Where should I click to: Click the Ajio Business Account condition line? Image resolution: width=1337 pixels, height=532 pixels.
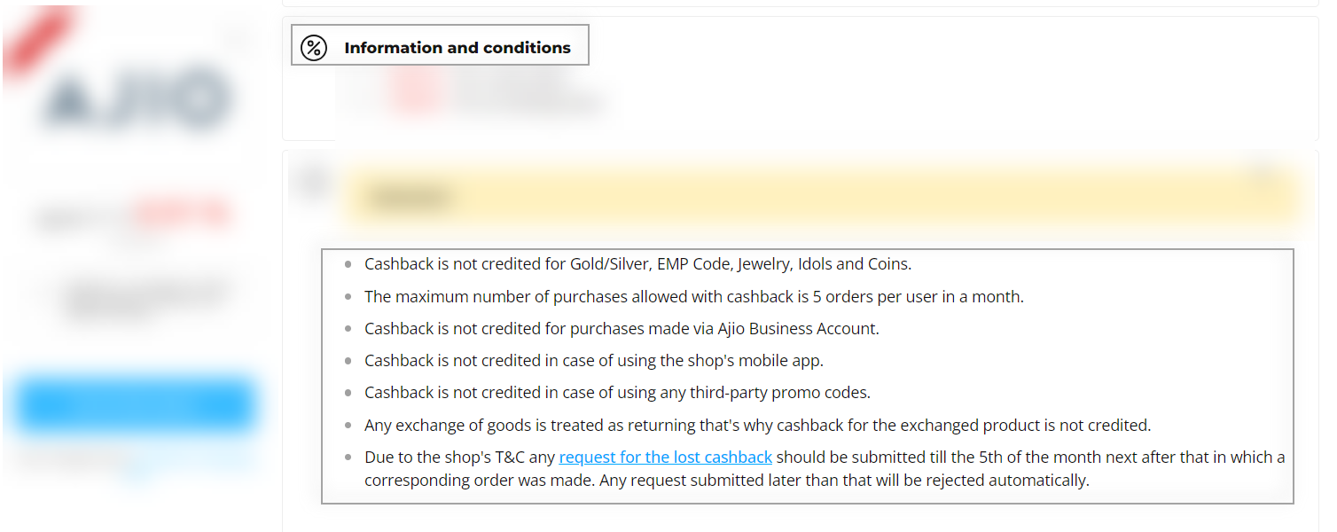(x=622, y=329)
